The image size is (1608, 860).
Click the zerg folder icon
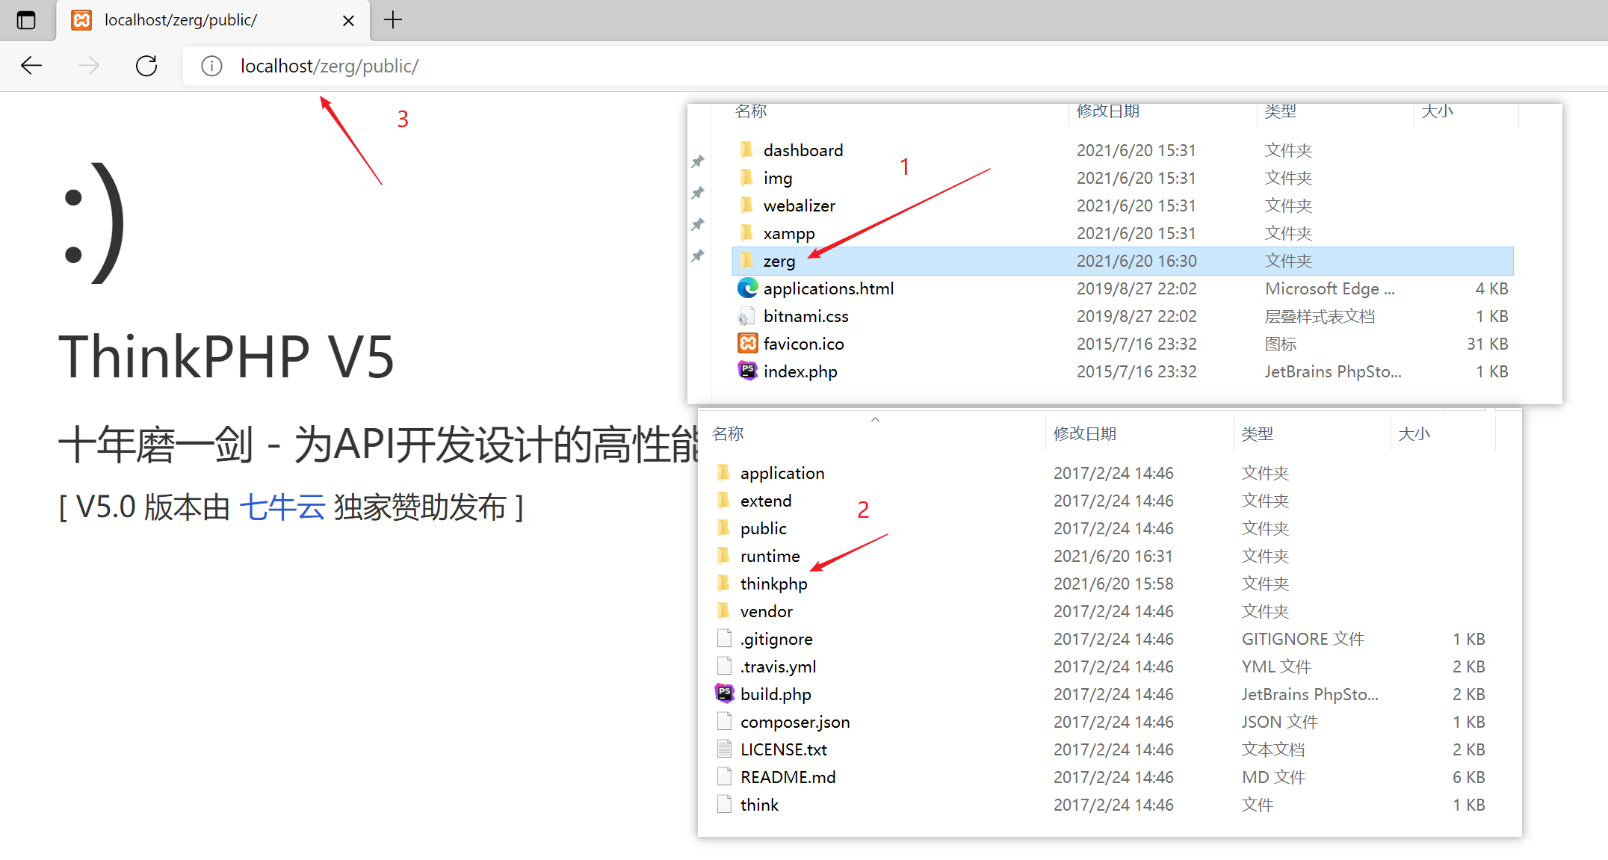pyautogui.click(x=746, y=260)
